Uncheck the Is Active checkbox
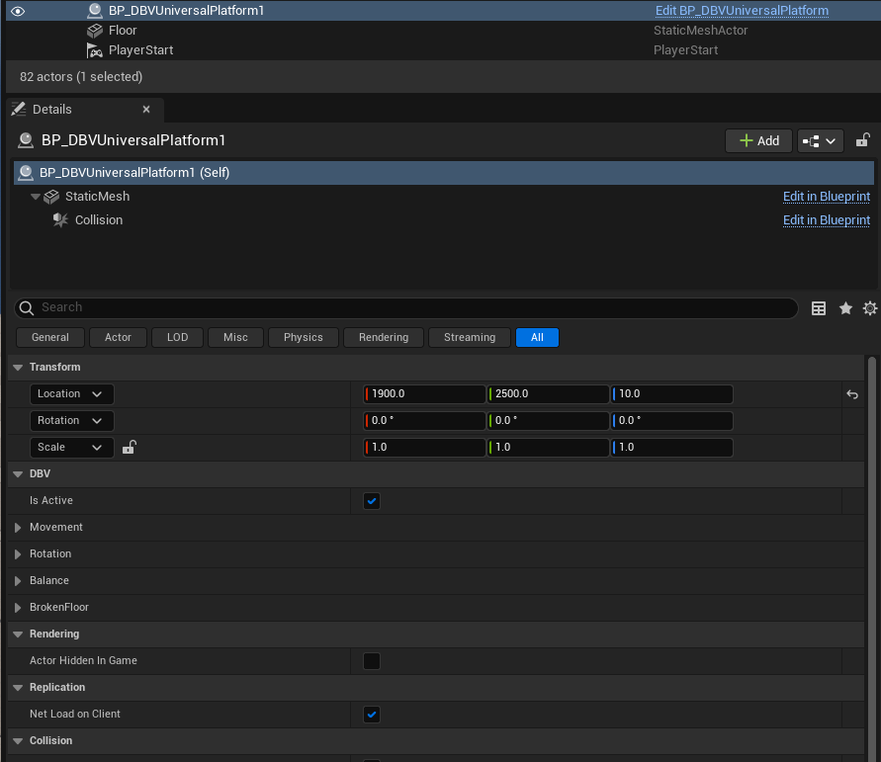The height and width of the screenshot is (762, 881). point(372,501)
